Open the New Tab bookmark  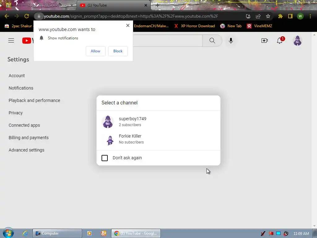[231, 26]
